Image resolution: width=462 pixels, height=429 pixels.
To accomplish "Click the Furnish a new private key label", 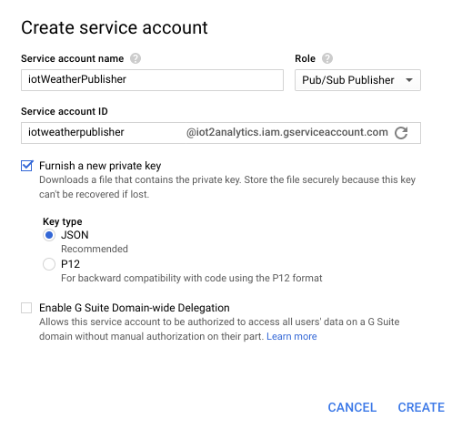I will click(100, 166).
